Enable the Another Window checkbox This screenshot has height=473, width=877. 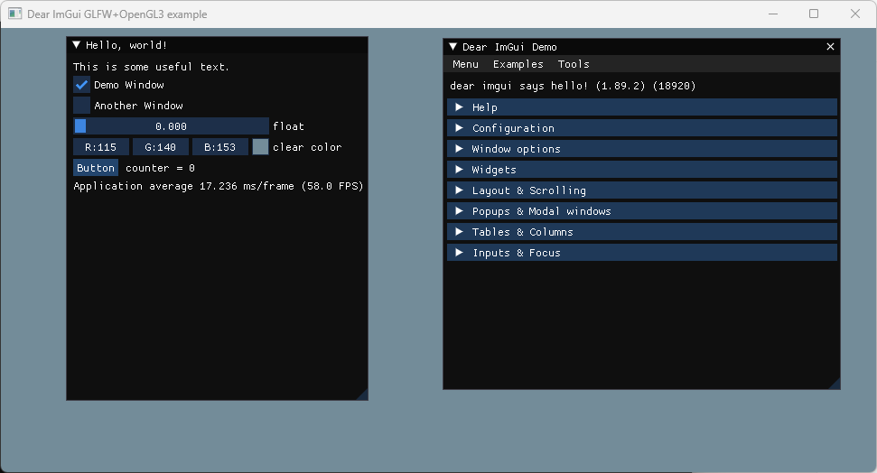(x=81, y=106)
